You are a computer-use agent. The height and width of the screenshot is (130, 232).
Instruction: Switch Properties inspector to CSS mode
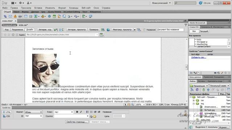pos(7,116)
